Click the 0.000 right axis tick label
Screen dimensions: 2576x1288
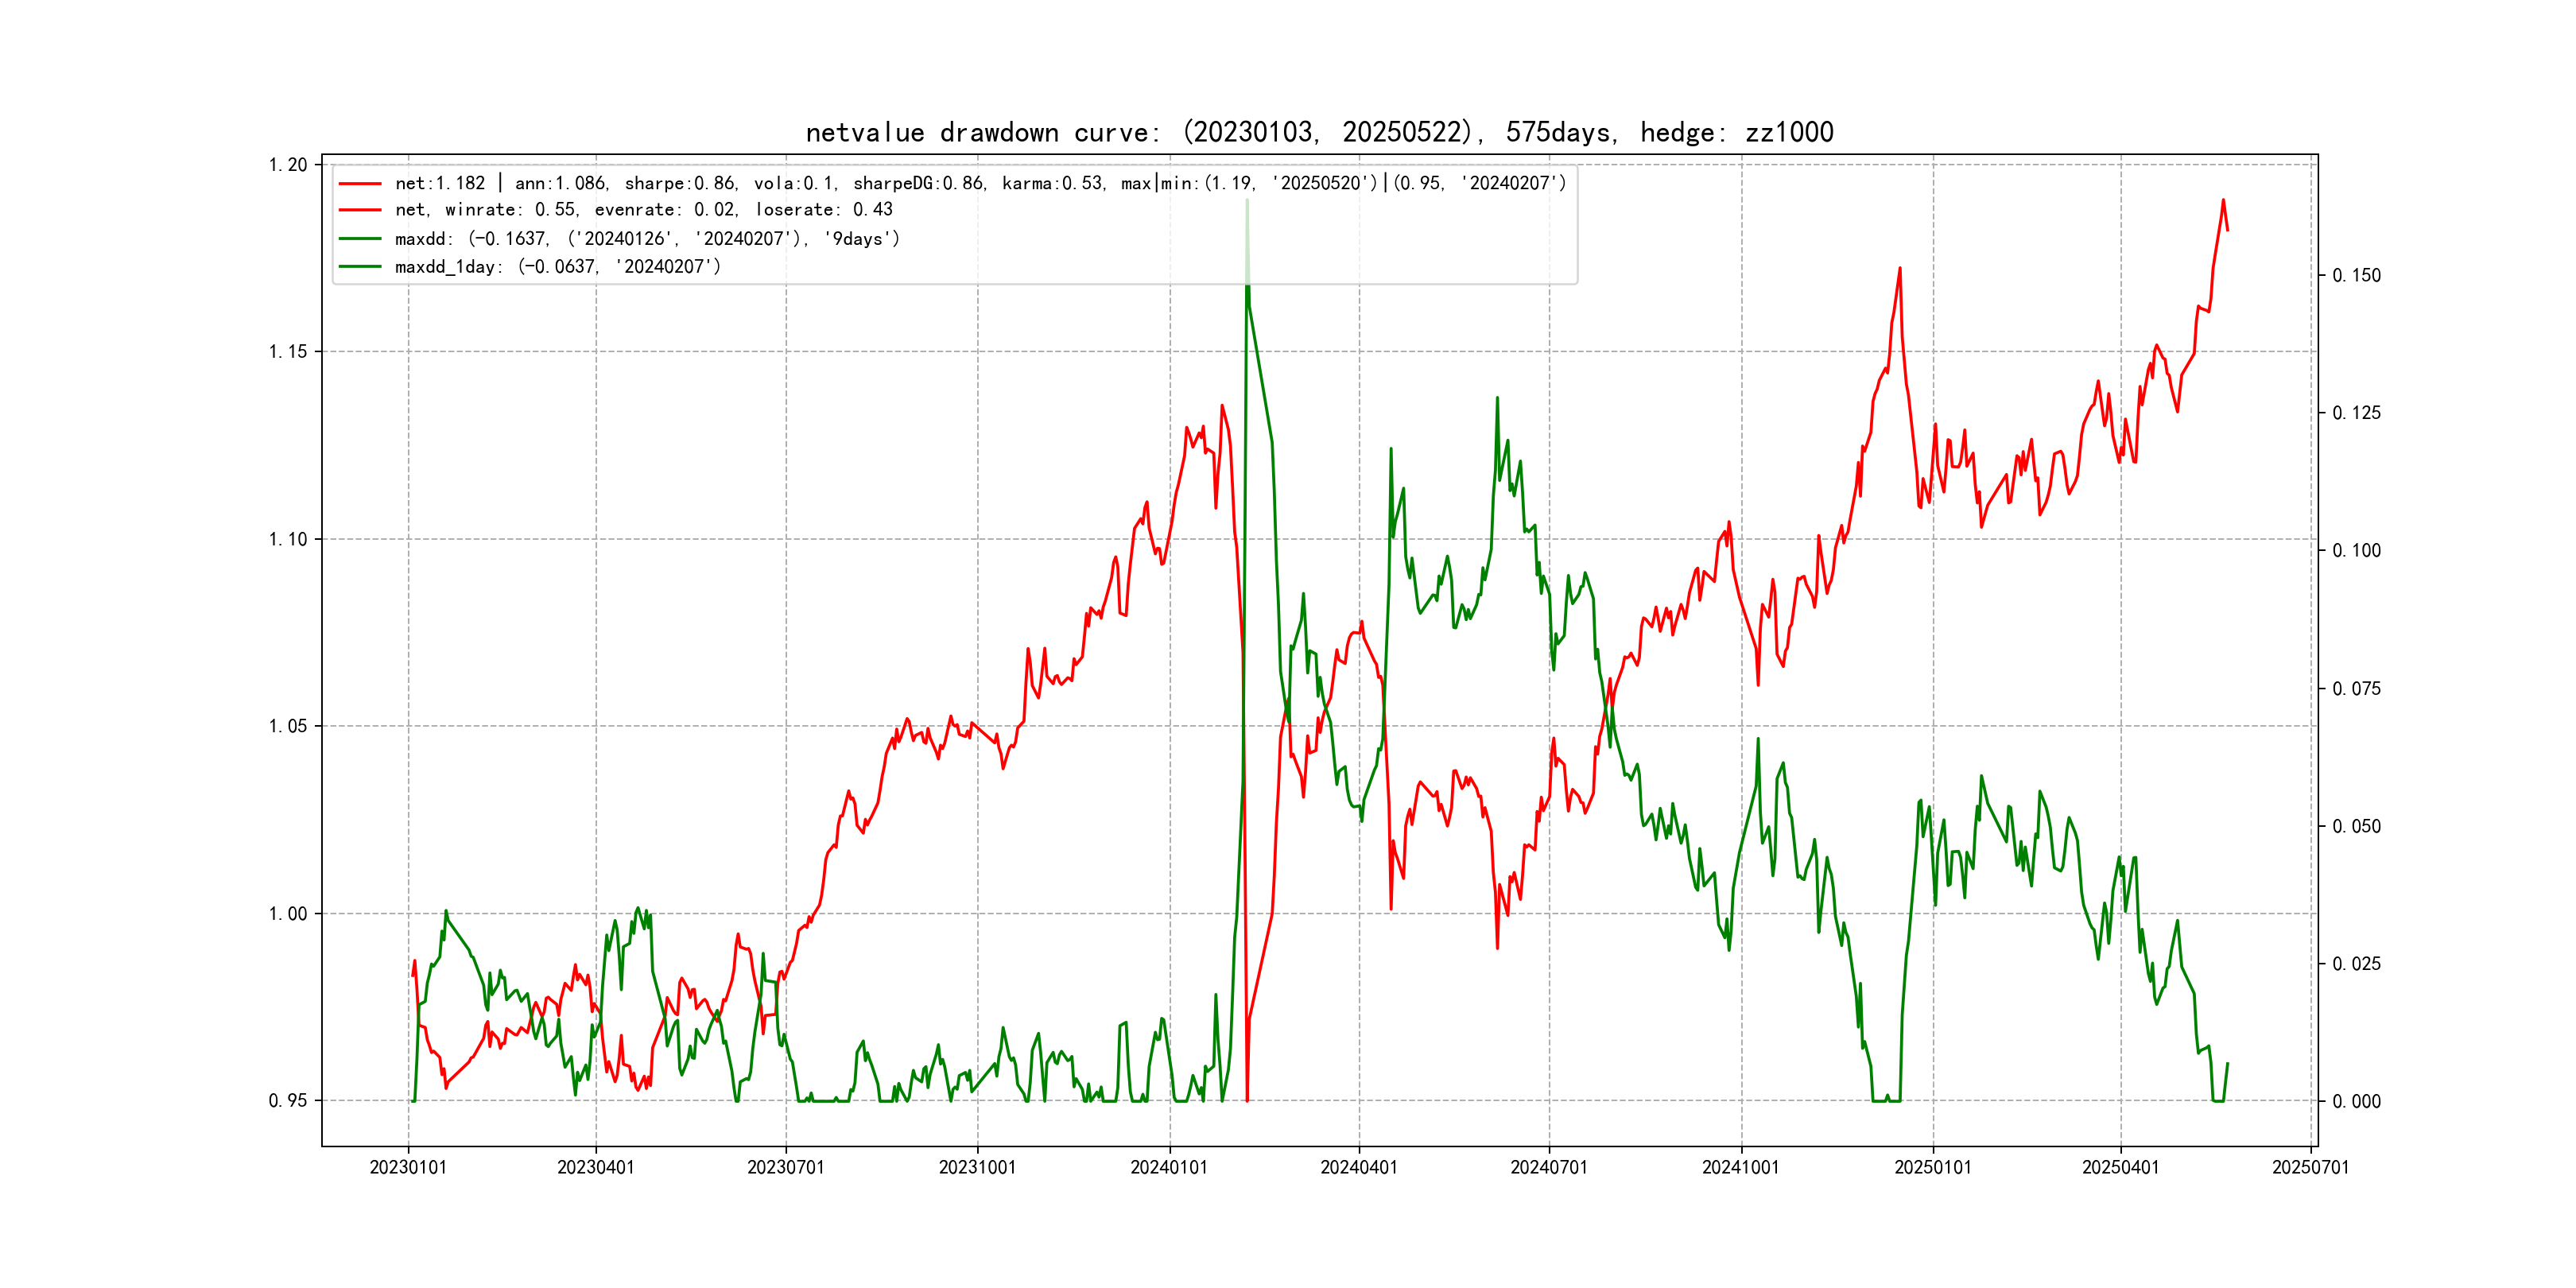click(x=2356, y=1102)
